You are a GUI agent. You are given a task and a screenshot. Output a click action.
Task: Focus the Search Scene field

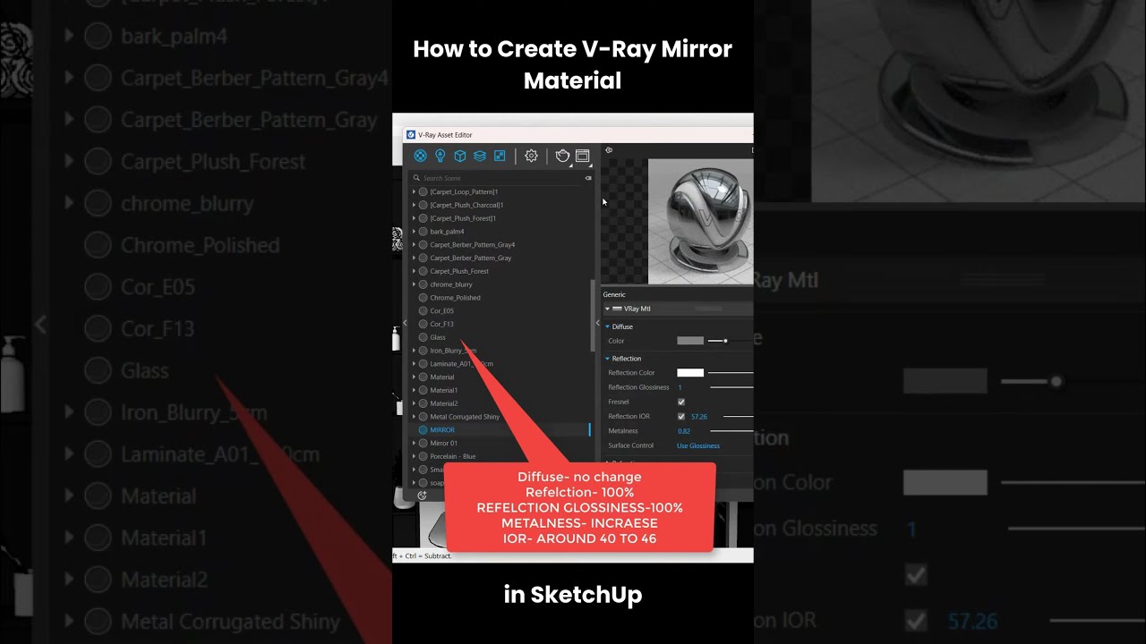[x=497, y=178]
